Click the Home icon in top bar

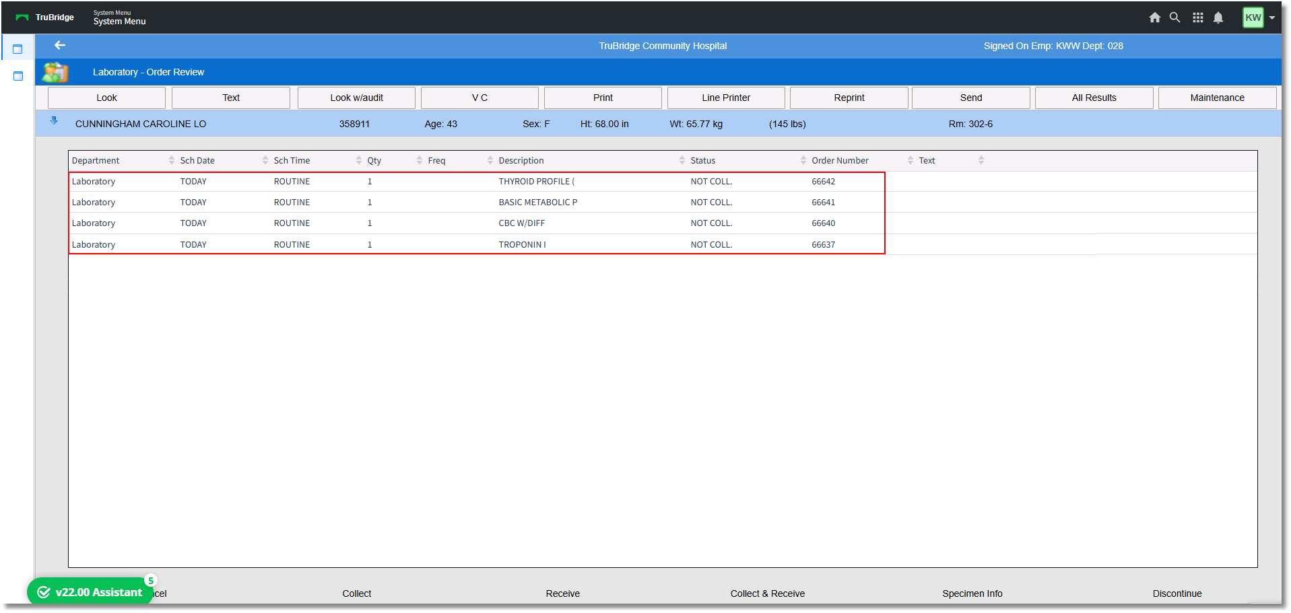tap(1154, 17)
